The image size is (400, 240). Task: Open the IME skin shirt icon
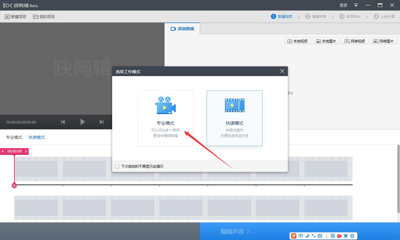346,236
